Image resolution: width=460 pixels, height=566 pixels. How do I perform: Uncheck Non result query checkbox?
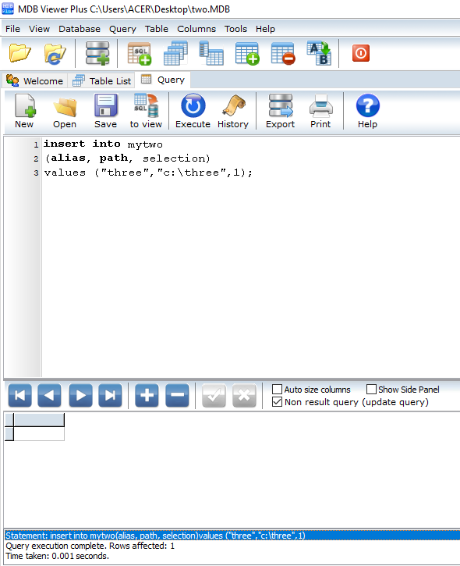click(x=277, y=402)
